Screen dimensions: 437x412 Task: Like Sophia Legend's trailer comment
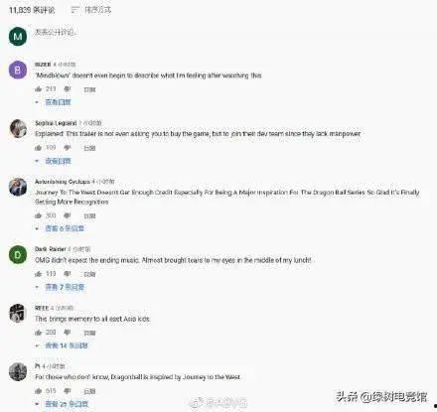tap(39, 148)
